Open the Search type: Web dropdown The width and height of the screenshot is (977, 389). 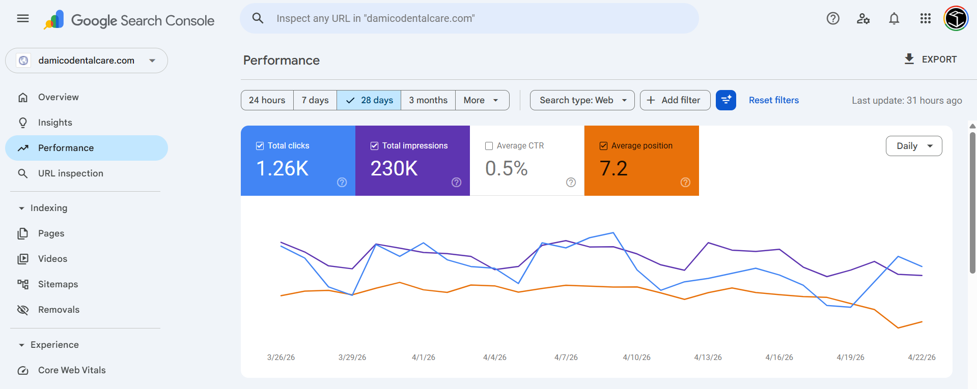click(582, 100)
